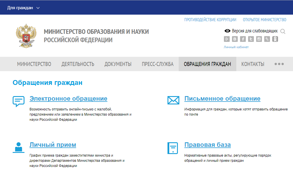Open the Twitter social icon
This screenshot has height=183, width=293.
click(x=251, y=39)
